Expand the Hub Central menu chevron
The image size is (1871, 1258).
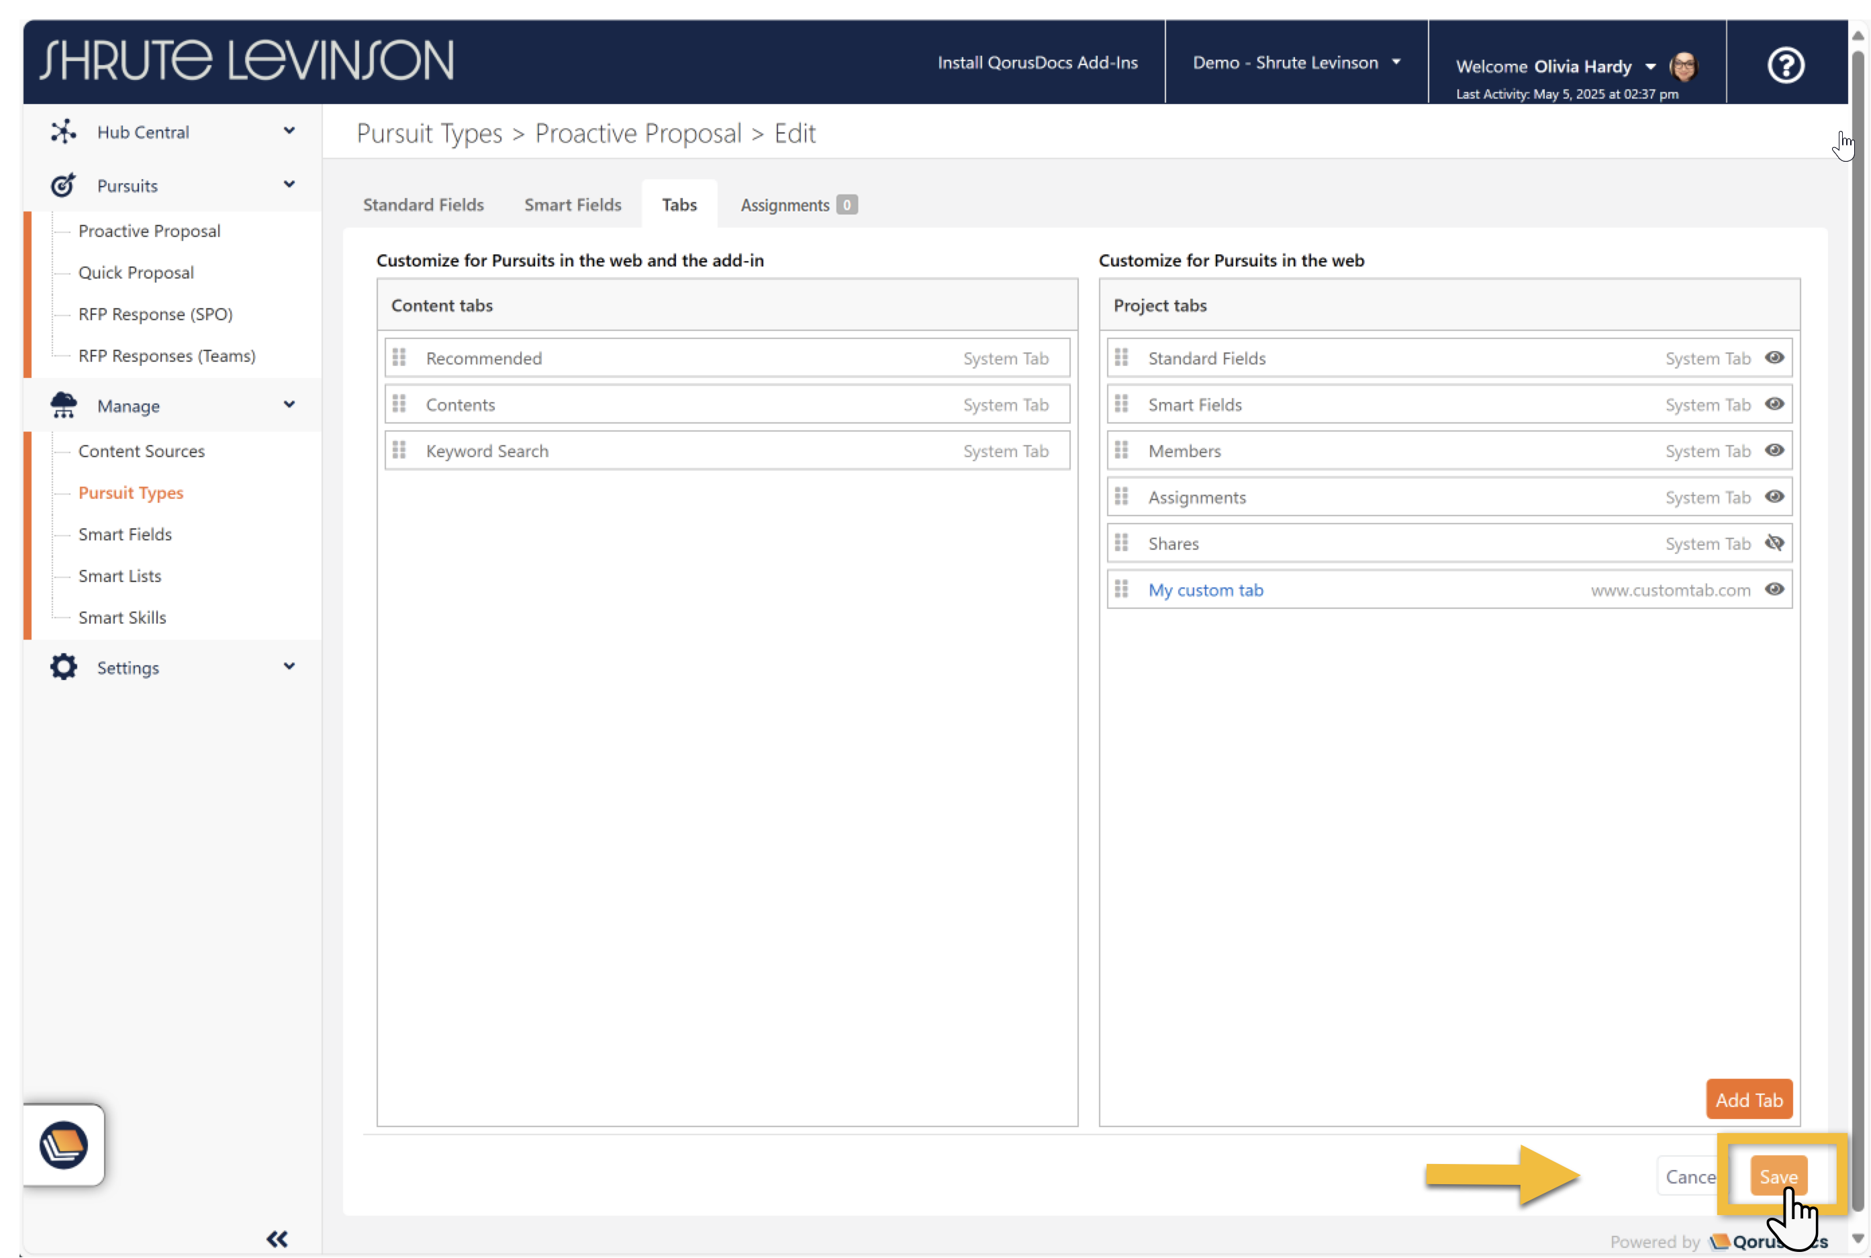pos(289,131)
